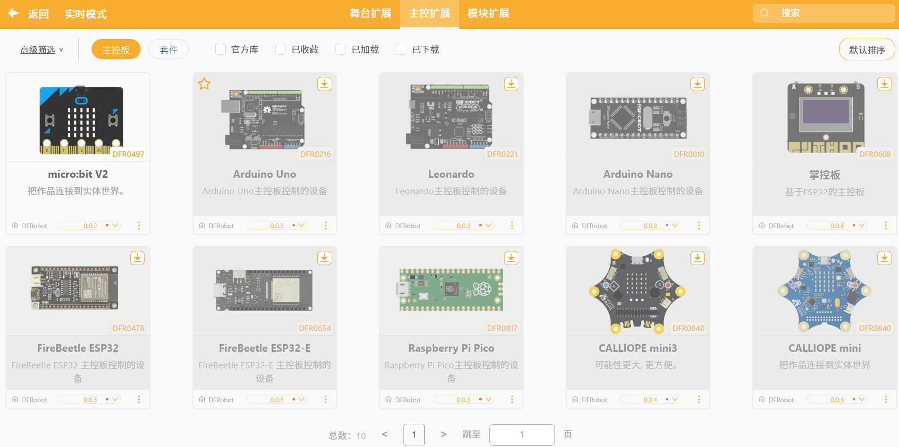Expand the 高级筛选 advanced filter
Viewport: 899px width, 447px height.
(x=42, y=50)
